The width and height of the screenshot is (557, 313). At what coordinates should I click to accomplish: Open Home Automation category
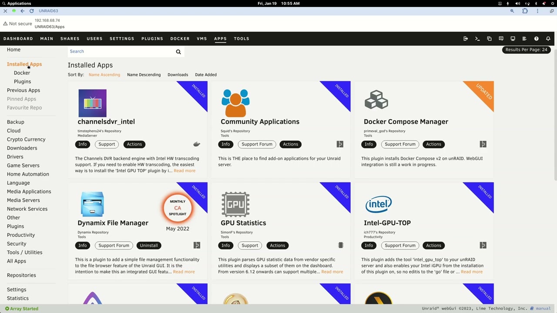(28, 174)
